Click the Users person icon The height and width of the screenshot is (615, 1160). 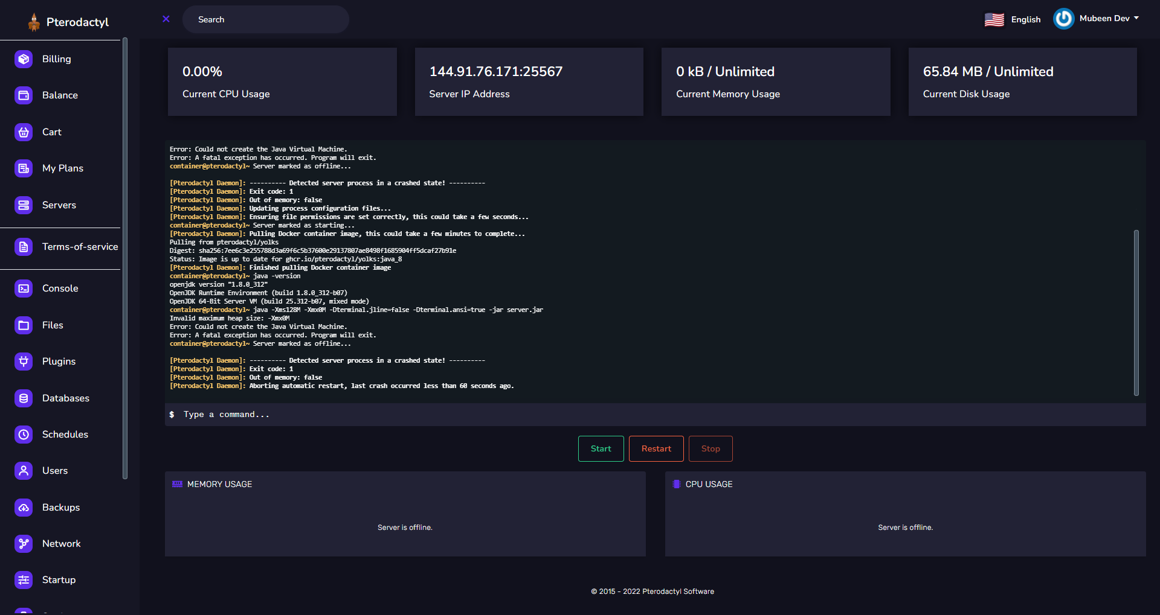(x=24, y=471)
